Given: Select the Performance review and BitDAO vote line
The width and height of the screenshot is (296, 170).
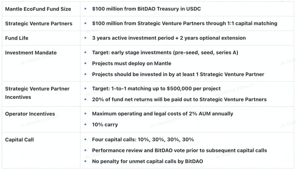Looking at the screenshot, I should click(179, 150).
